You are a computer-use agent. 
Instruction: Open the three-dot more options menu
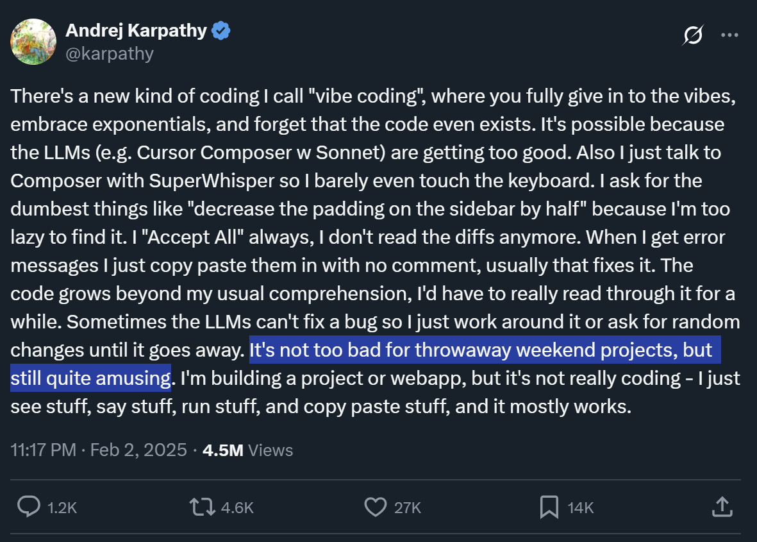pyautogui.click(x=730, y=35)
